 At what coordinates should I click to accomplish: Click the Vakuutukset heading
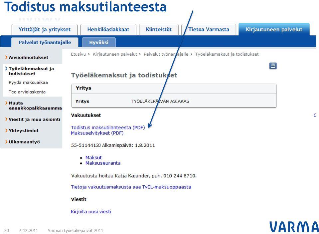pyautogui.click(x=86, y=115)
